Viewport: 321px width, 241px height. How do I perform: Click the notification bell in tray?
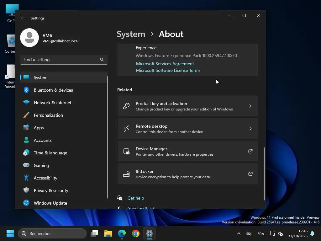coord(313,233)
